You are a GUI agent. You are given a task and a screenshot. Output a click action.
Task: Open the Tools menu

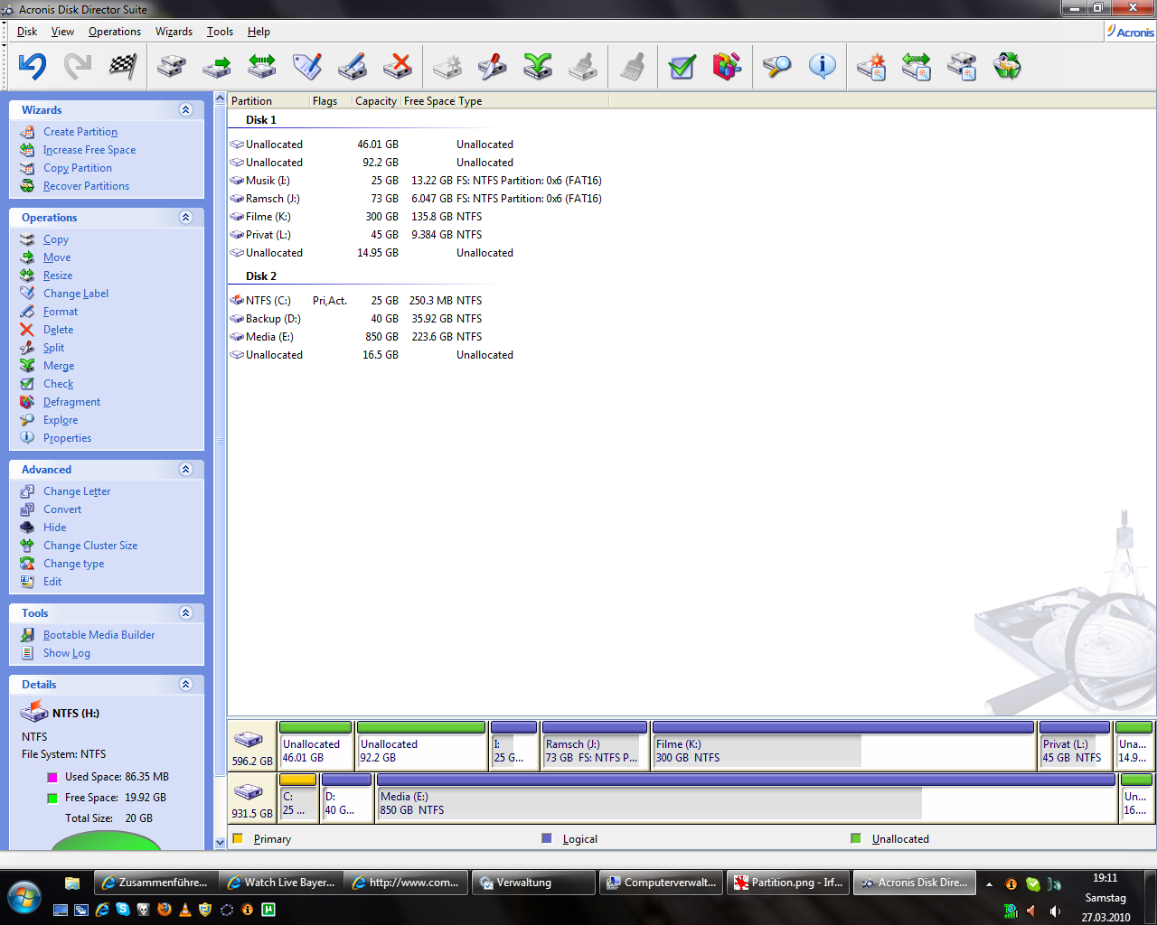(220, 32)
